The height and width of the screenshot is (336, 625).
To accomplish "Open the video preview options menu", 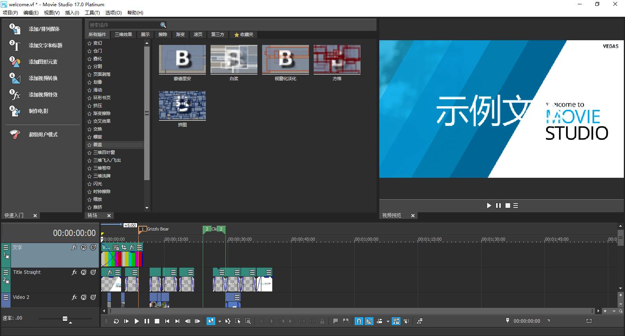I will (x=516, y=206).
